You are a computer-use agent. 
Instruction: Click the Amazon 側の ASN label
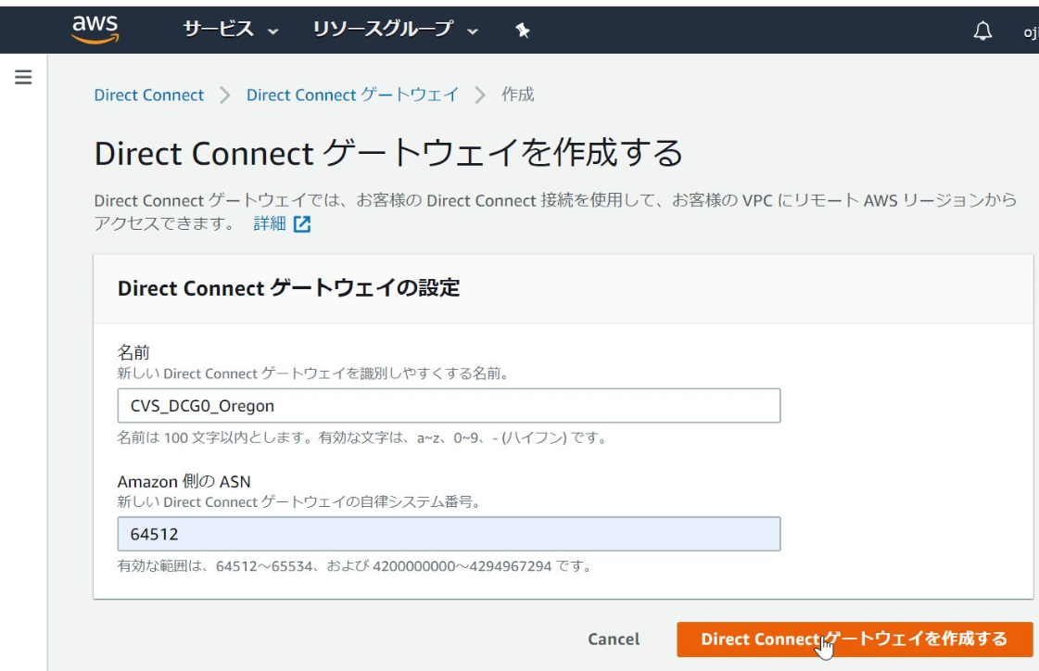(184, 482)
